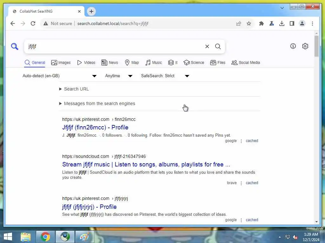The width and height of the screenshot is (325, 243).
Task: Open Chrome Labs flask icon
Action: pyautogui.click(x=272, y=23)
